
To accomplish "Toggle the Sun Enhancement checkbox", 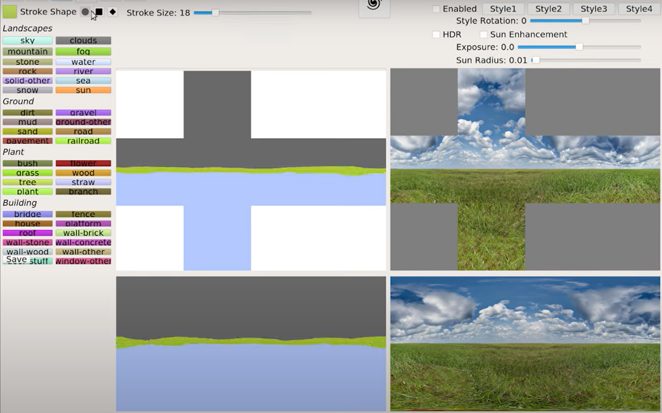I will click(x=484, y=34).
